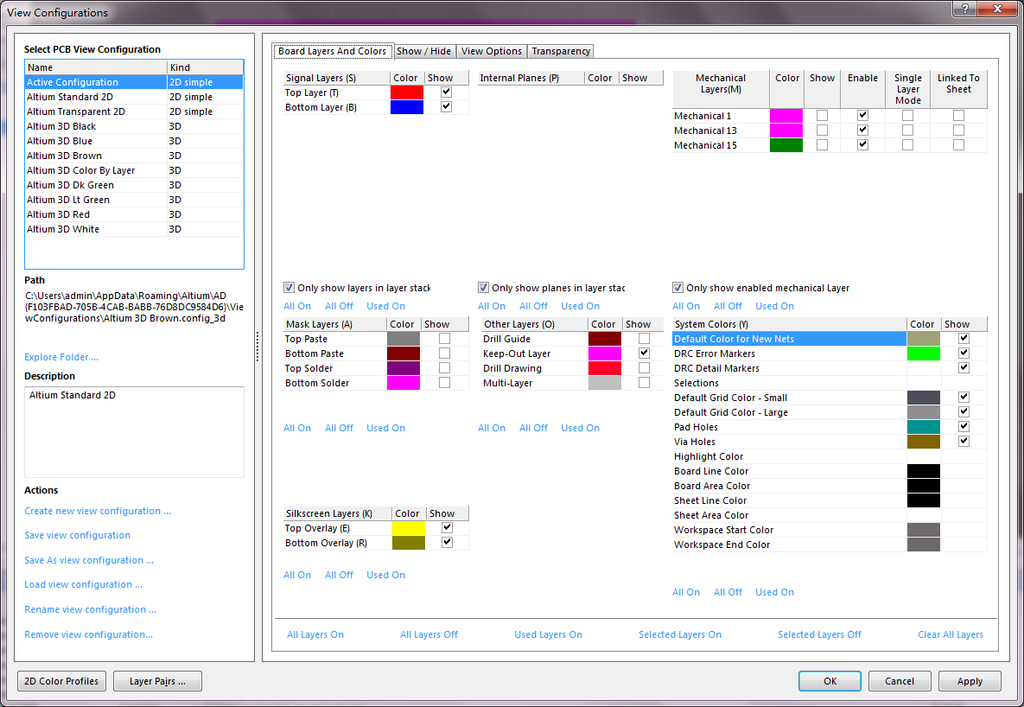Screen dimensions: 1024x707
Task: Click Remove view configuration link
Action: click(88, 634)
